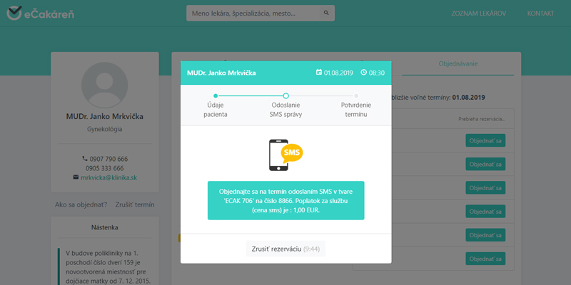Click the clock icon beside 08:30

(x=363, y=73)
